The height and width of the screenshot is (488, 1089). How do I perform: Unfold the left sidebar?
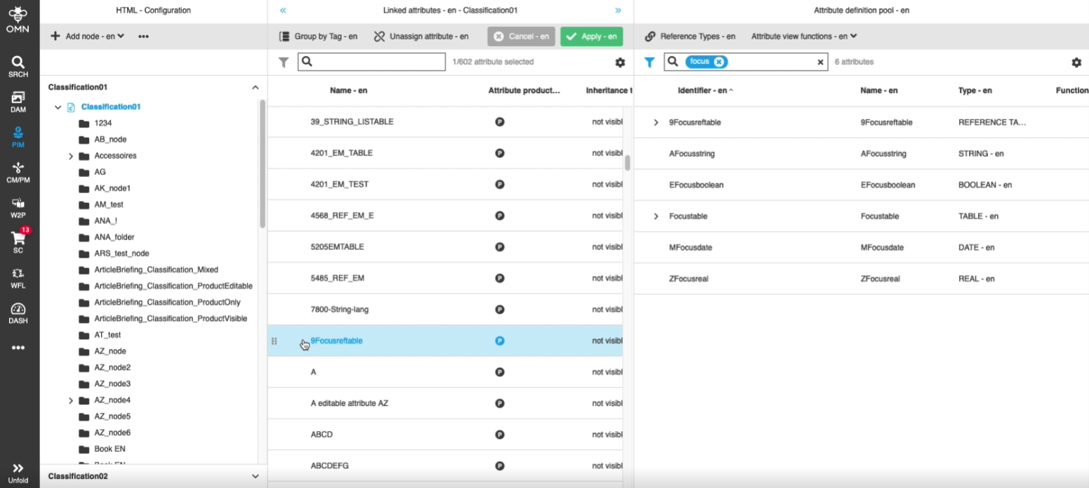pyautogui.click(x=18, y=473)
